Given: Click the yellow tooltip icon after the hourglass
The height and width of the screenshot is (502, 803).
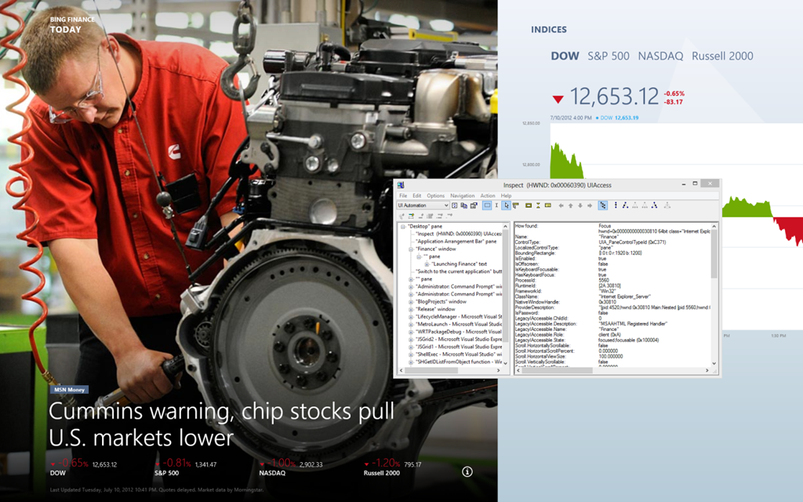Looking at the screenshot, I should (x=548, y=206).
